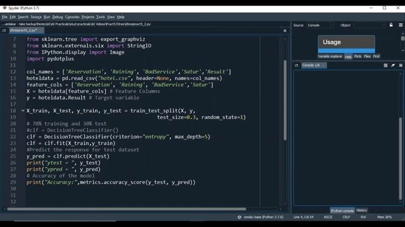405x227 pixels.
Task: Open the Source menu
Action: click(36, 17)
